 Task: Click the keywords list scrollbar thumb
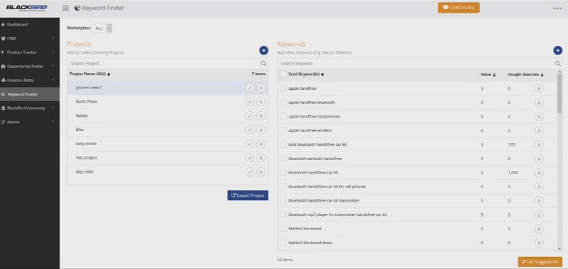click(559, 94)
